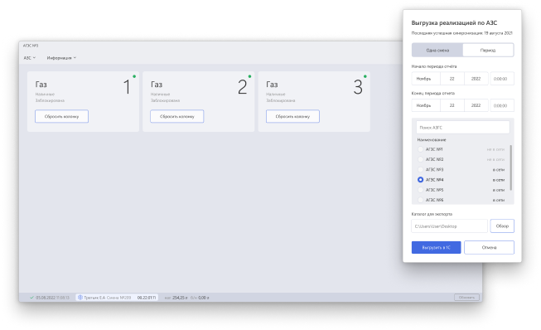Click the 05.08.2022 timestamp in status bar
Screen dimensions: 541x330
52,298
